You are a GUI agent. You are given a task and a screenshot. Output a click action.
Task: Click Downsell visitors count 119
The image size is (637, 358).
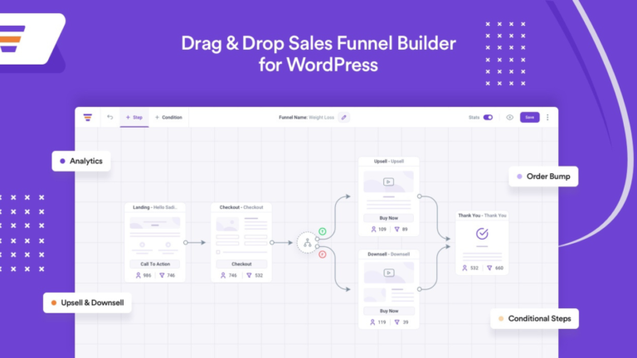click(382, 322)
